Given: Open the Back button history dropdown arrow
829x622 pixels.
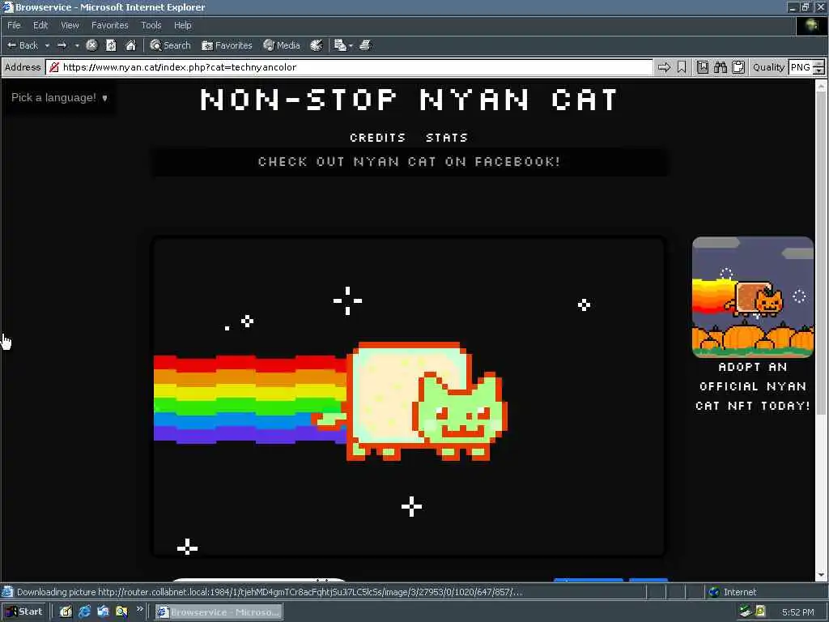Looking at the screenshot, I should pos(47,45).
